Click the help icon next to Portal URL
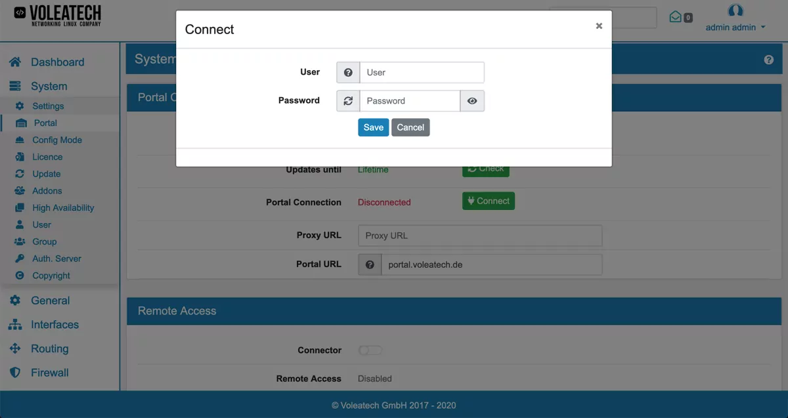The width and height of the screenshot is (788, 418). (x=370, y=264)
